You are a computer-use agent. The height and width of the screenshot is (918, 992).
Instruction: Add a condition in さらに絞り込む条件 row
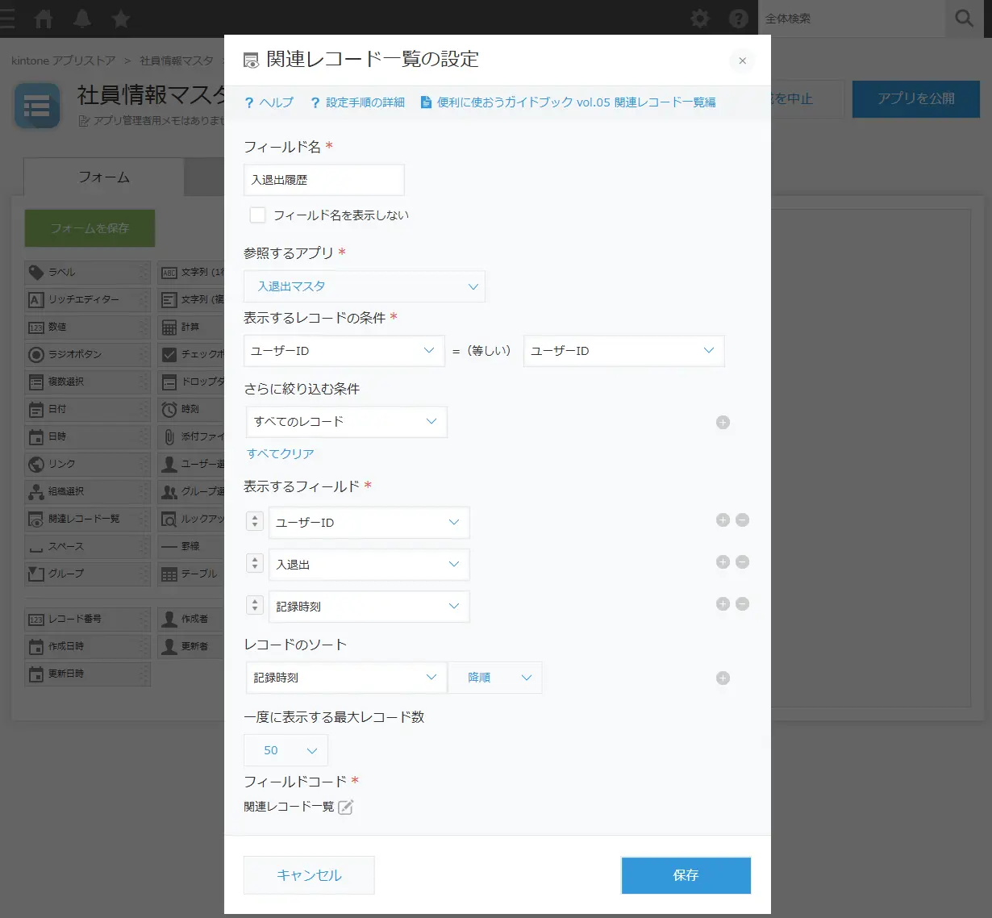[723, 422]
